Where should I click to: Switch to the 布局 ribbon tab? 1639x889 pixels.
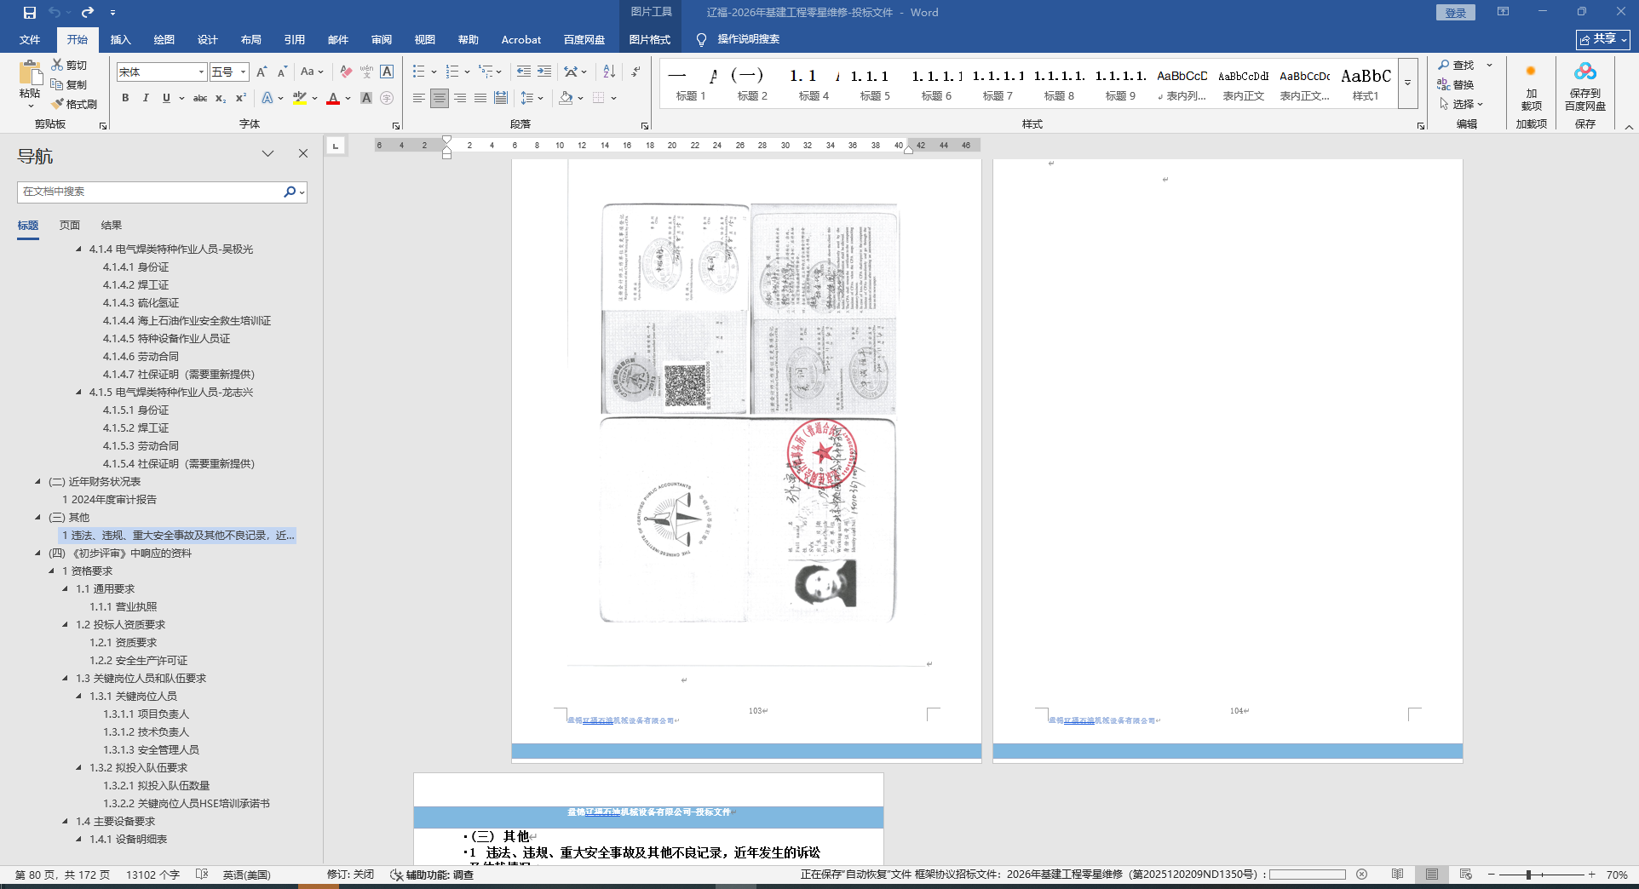coord(251,40)
